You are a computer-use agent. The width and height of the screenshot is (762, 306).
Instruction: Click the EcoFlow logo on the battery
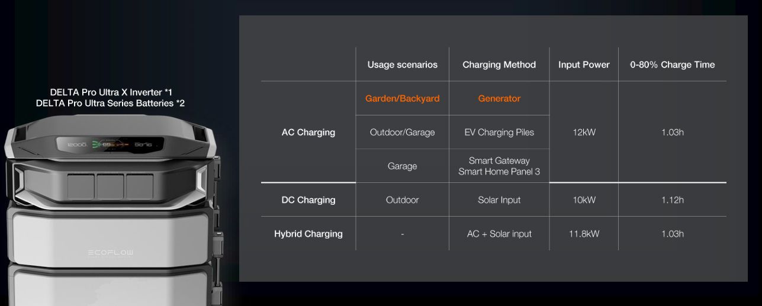(x=111, y=253)
